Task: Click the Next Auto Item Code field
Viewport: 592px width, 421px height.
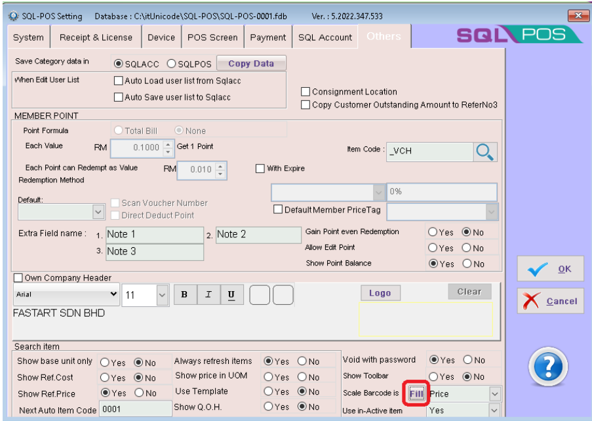Action: [129, 410]
